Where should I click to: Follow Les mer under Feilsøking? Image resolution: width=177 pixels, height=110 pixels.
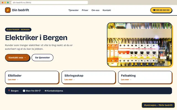point(126,79)
